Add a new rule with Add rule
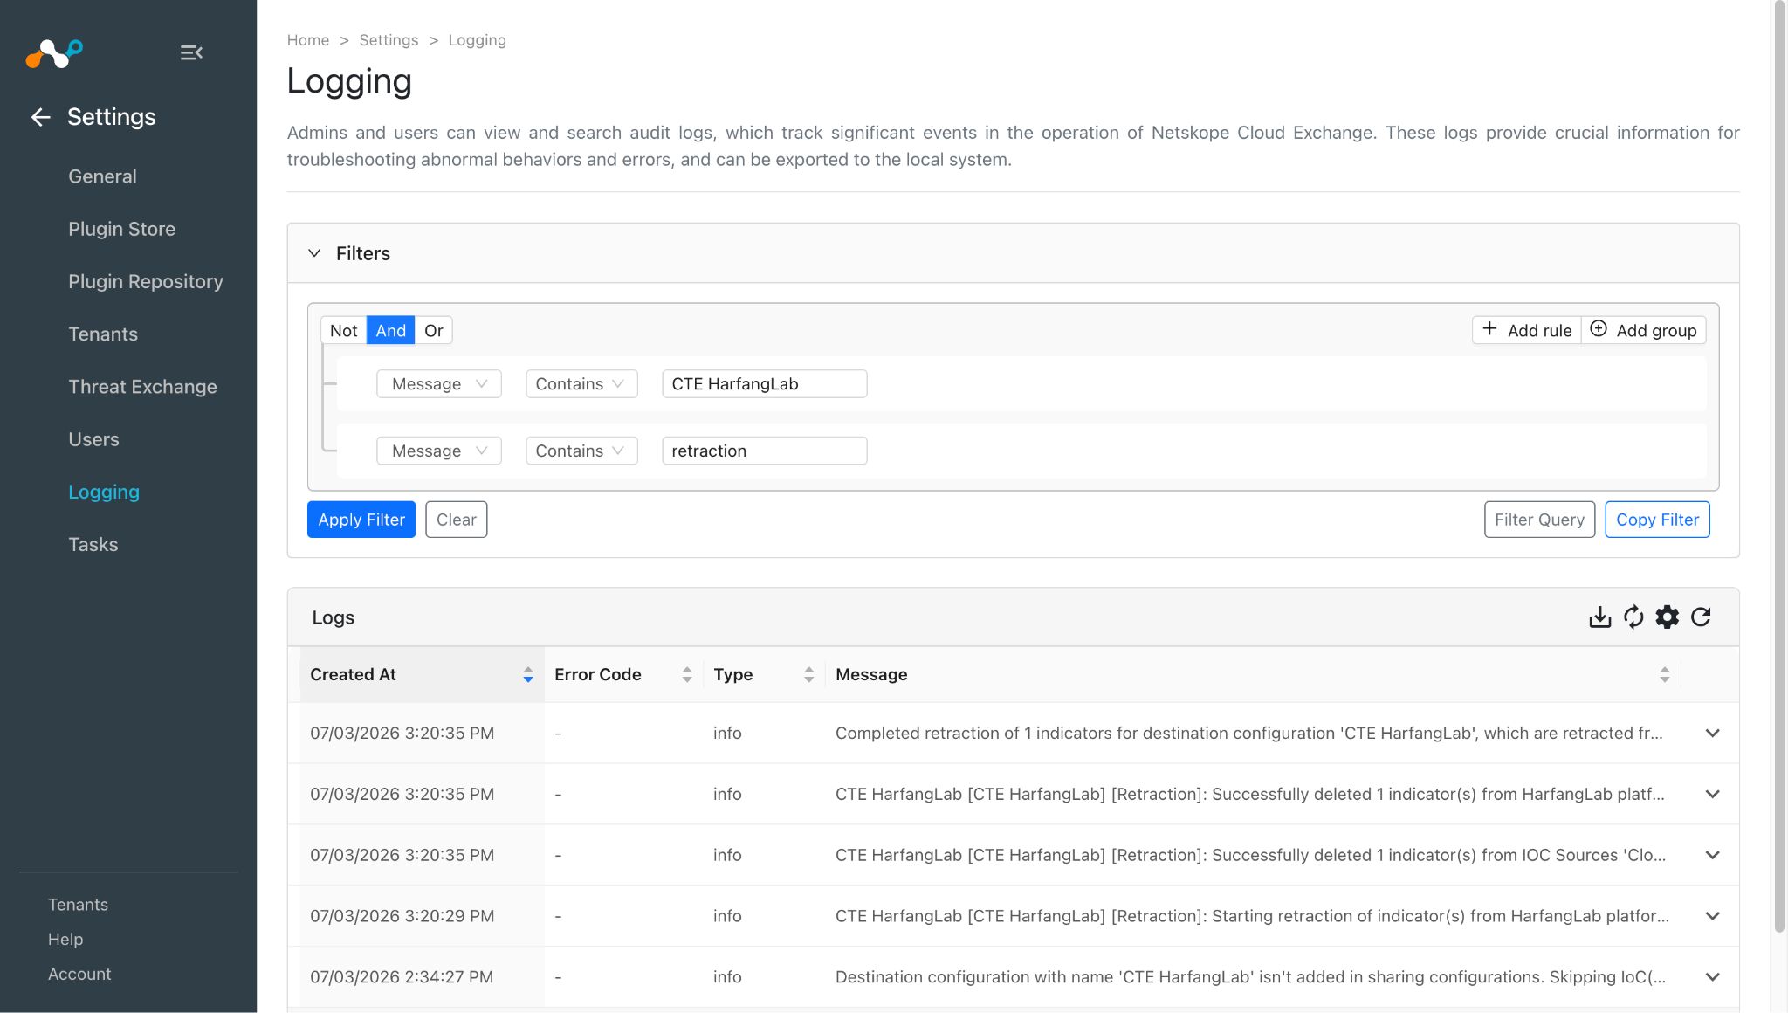The image size is (1788, 1013). [x=1526, y=330]
